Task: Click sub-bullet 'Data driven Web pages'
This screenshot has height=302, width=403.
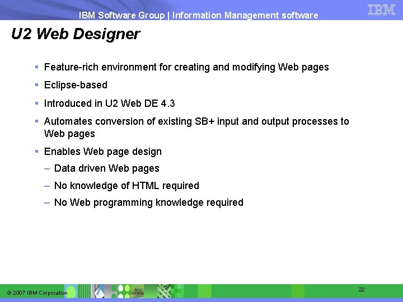Action: click(107, 168)
